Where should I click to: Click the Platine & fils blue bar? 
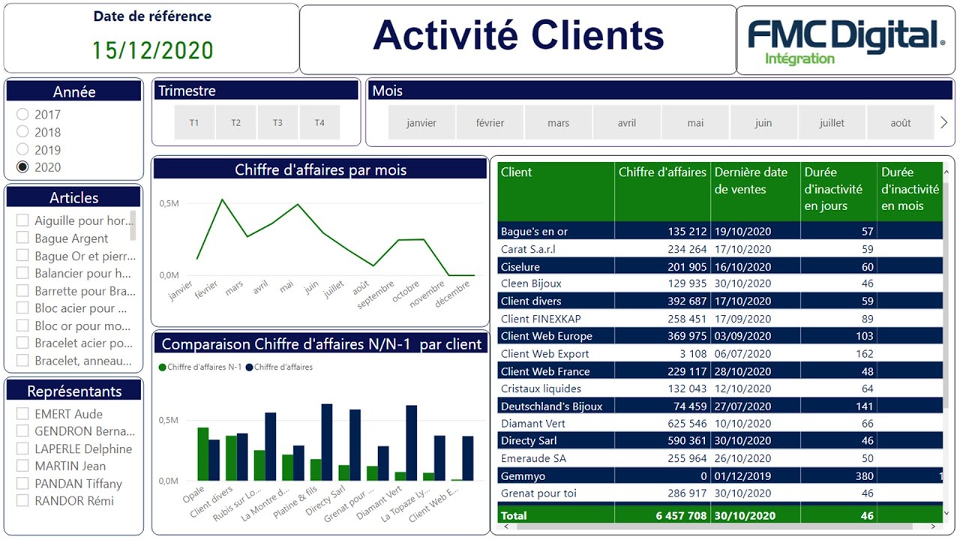pos(327,442)
